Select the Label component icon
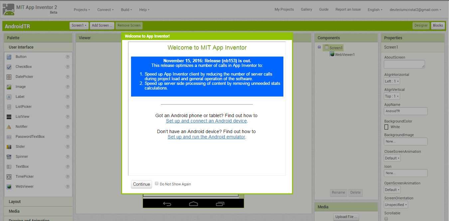 tap(9, 97)
